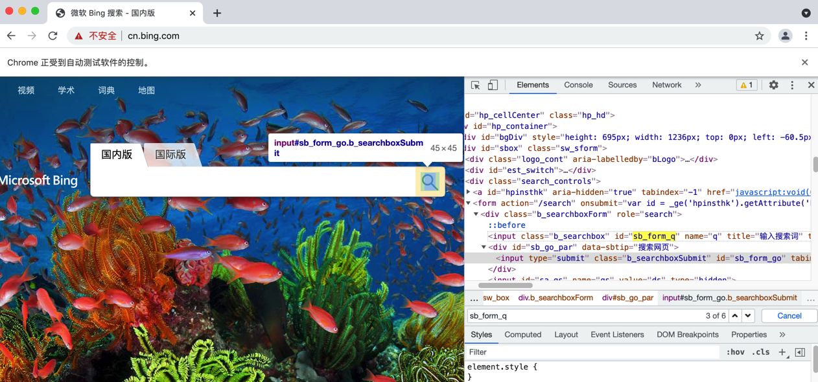Select the sb_form_go submit input node
The height and width of the screenshot is (382, 818).
click(638, 258)
